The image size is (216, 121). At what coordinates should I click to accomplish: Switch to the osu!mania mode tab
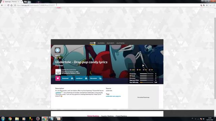(120, 43)
